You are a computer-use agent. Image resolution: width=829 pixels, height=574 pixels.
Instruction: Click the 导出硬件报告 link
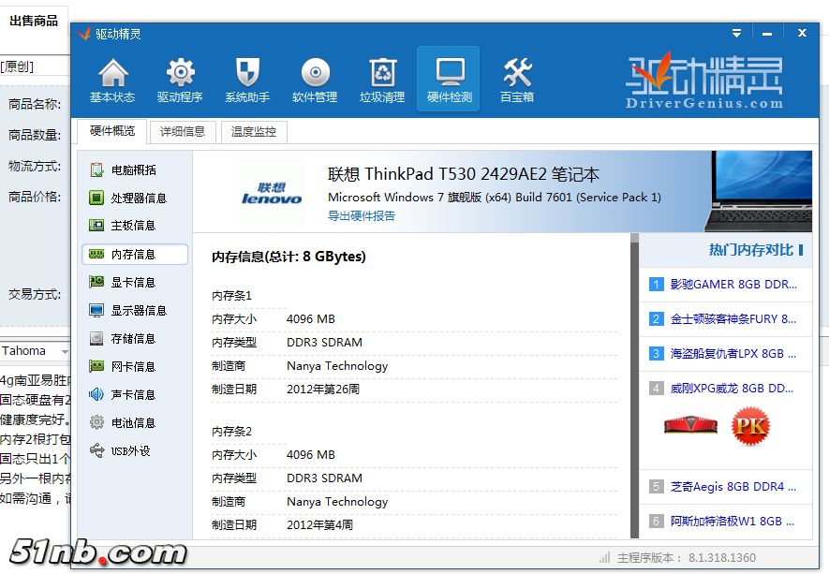[362, 215]
